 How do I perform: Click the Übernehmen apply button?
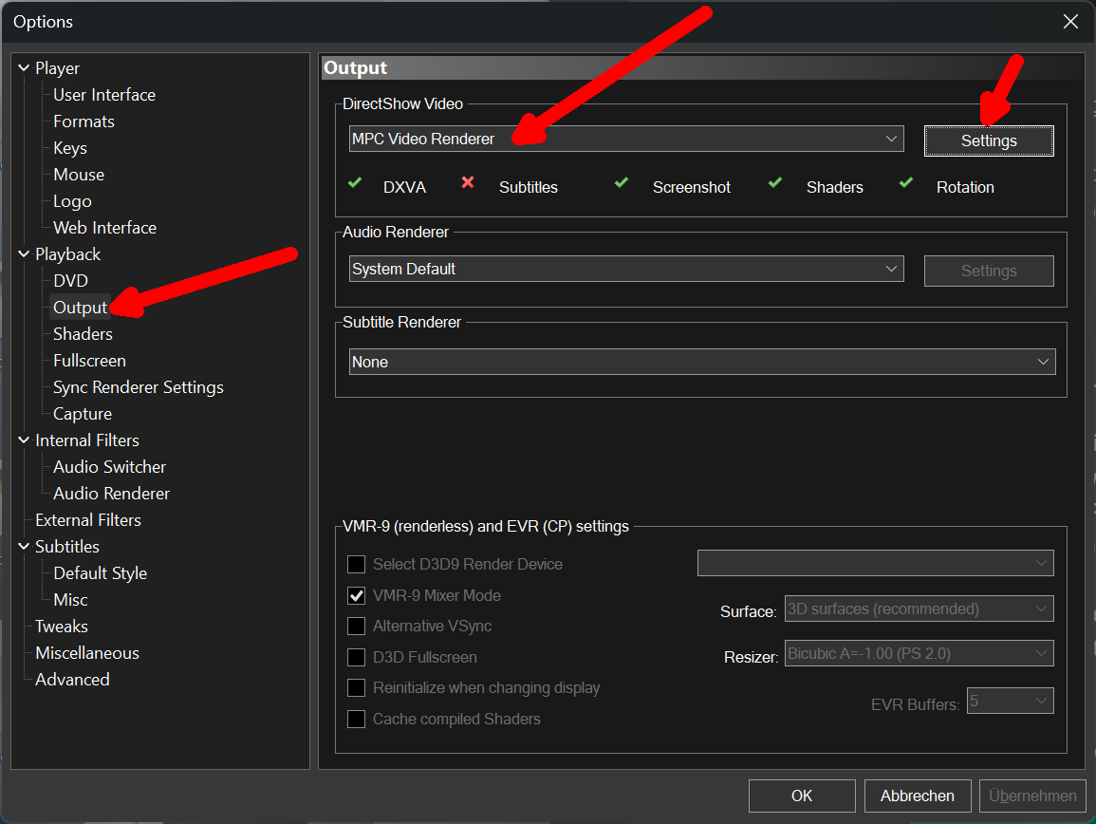tap(1032, 796)
